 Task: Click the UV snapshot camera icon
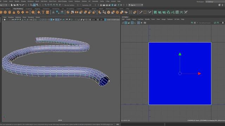coord(145,23)
